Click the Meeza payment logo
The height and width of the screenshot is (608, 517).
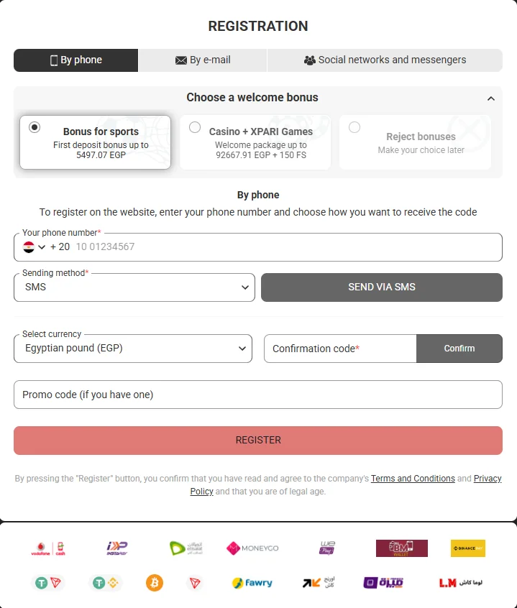click(383, 582)
